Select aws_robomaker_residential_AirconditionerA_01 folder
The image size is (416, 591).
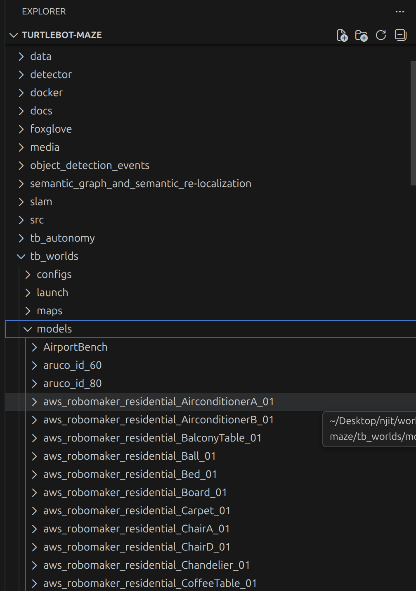point(158,402)
